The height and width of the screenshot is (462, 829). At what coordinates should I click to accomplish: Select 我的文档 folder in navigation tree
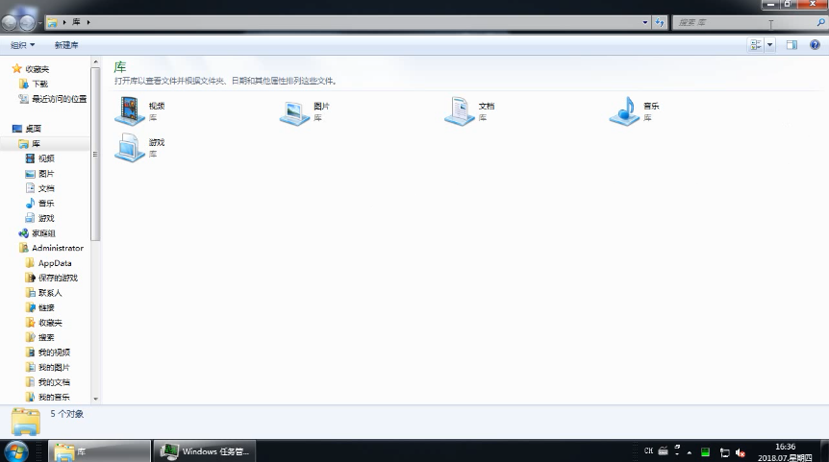pyautogui.click(x=47, y=382)
